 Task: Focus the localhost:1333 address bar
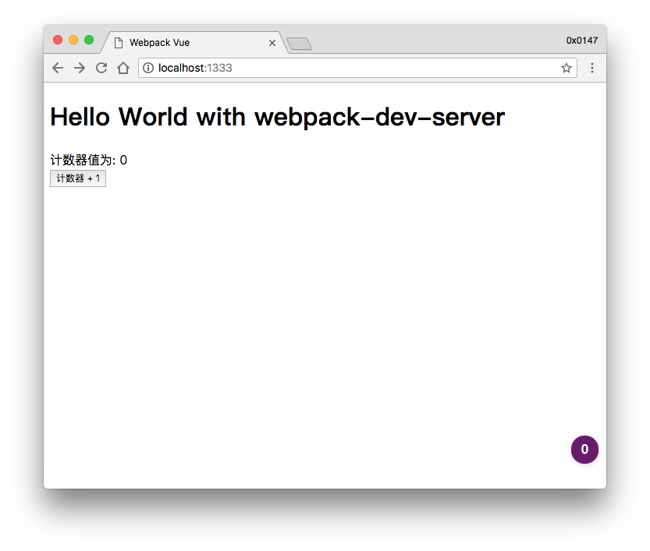351,68
